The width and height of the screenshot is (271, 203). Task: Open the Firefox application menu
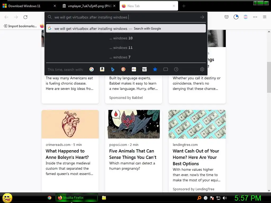click(x=264, y=17)
